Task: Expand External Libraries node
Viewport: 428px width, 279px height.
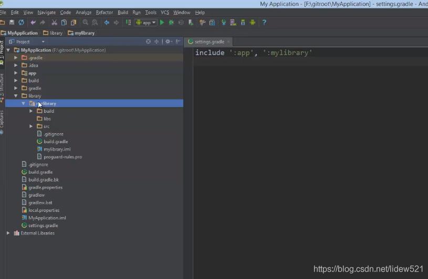Action: click(x=8, y=233)
